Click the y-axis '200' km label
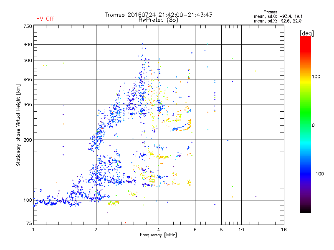This screenshot has width=334, height=250. coord(28,140)
